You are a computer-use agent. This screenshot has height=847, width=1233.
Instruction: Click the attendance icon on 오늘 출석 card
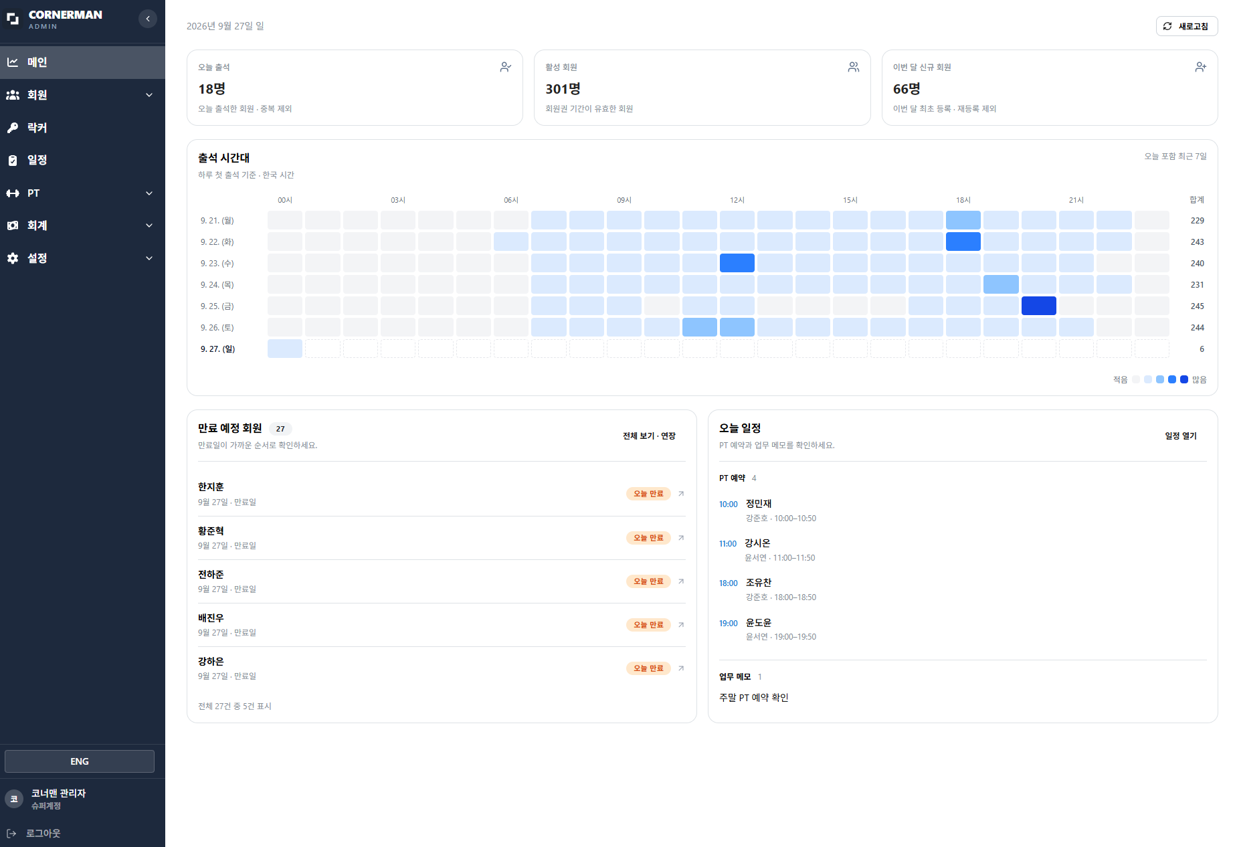click(x=505, y=67)
